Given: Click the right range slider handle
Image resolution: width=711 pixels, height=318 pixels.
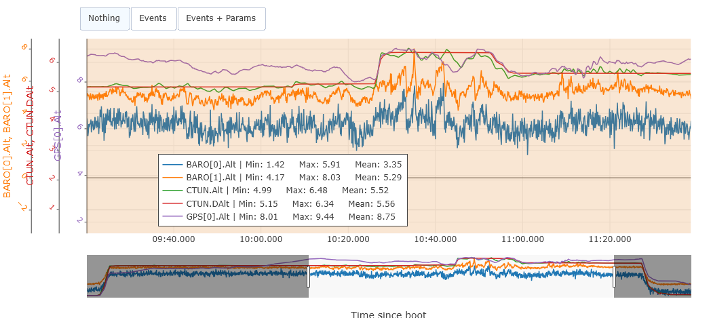Looking at the screenshot, I should point(614,276).
